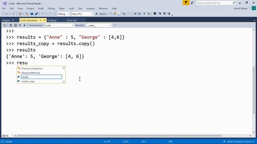This screenshot has width=257, height=144.
Task: Open the Environment Code dropdown
Action: coord(59,26)
